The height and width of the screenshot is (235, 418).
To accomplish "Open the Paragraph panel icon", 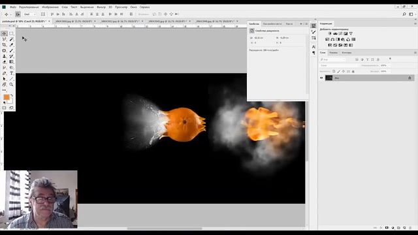I will [313, 53].
